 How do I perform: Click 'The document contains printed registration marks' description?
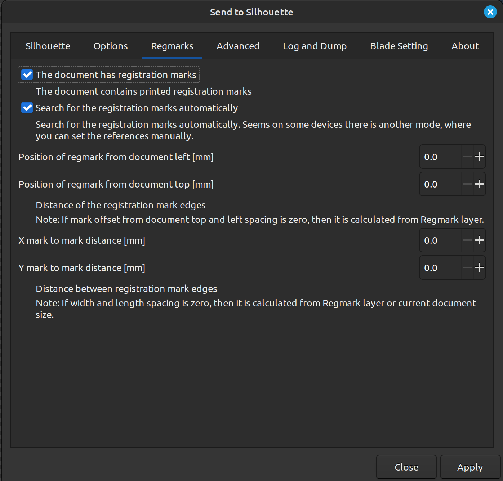tap(144, 91)
